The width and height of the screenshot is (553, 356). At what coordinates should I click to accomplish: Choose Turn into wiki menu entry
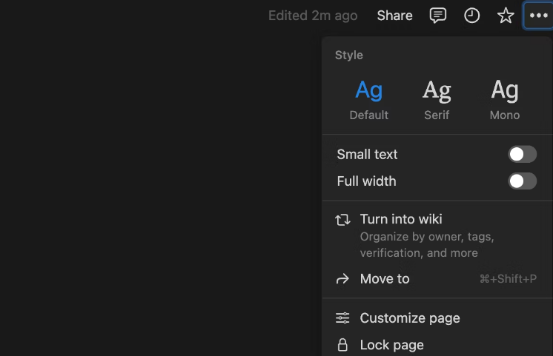pyautogui.click(x=437, y=235)
